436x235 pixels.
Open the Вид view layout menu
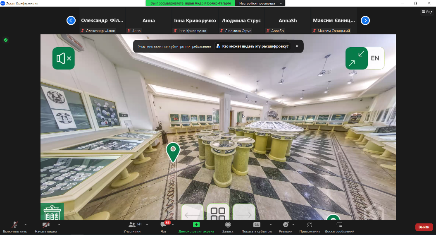[427, 12]
